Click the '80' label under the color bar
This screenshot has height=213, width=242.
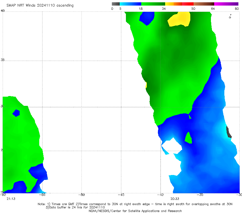237,9
